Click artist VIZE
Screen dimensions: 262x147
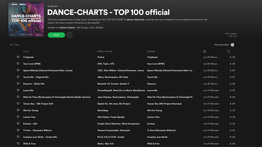coord(100,71)
